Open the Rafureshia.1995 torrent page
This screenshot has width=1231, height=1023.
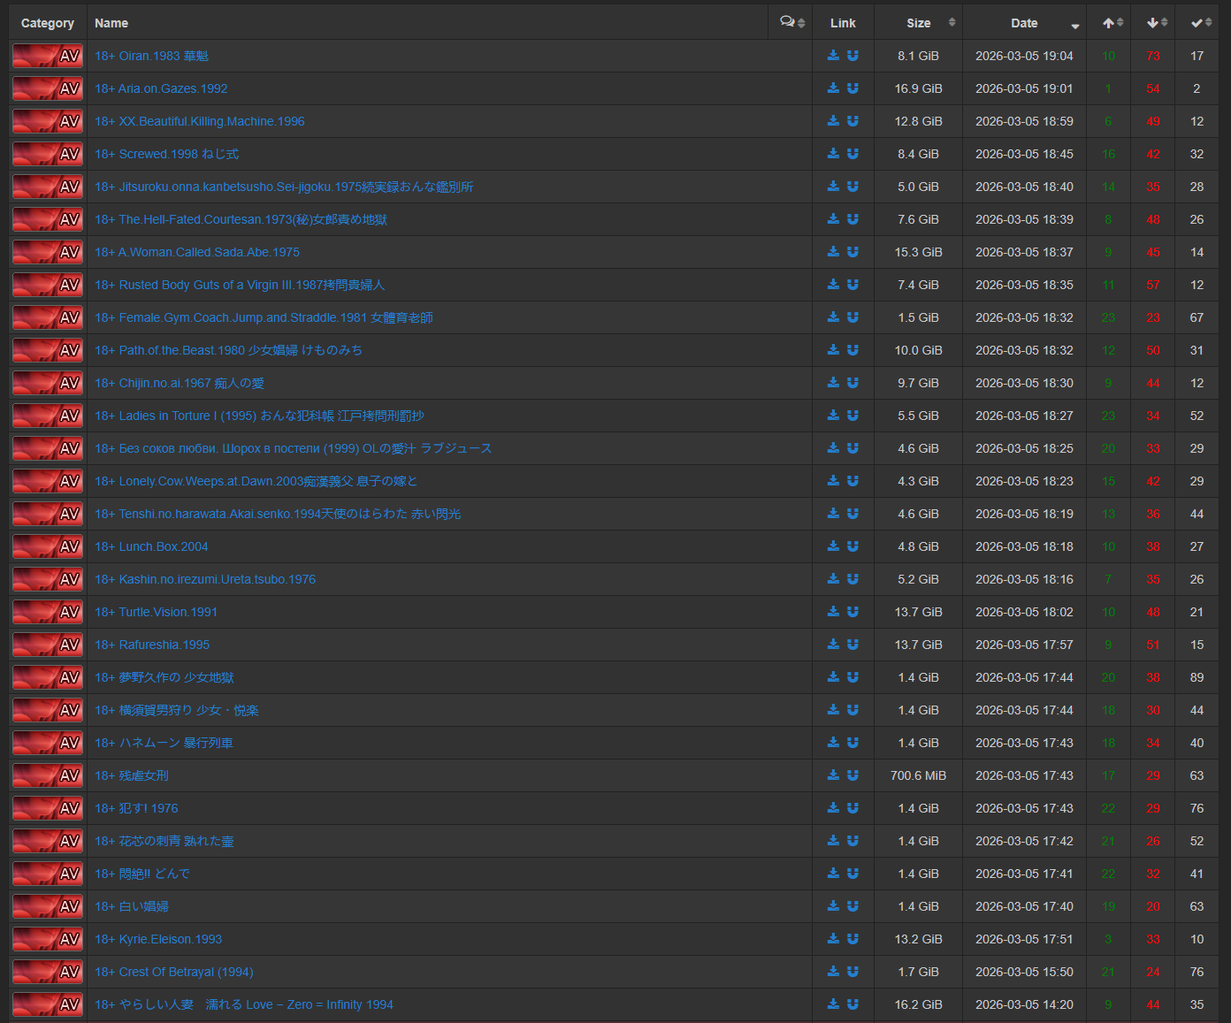tap(152, 645)
